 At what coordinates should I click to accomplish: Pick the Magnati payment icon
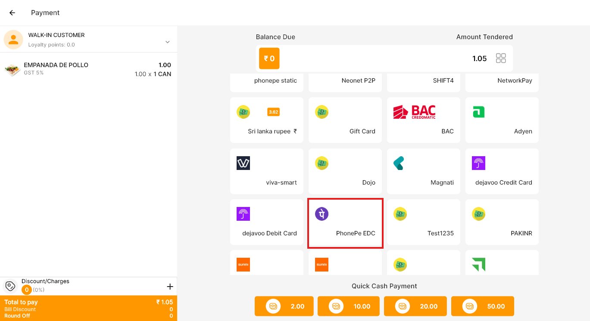[399, 163]
